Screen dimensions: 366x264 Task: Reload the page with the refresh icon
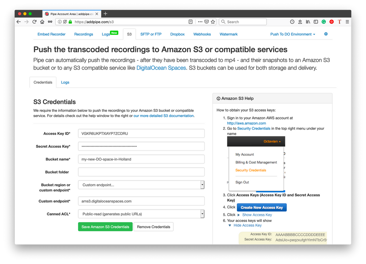34,22
